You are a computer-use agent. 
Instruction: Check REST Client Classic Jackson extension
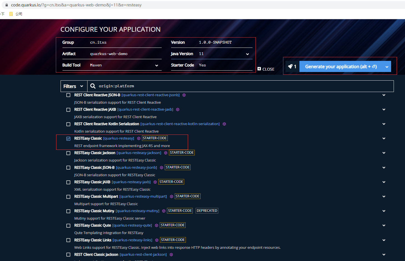[68, 255]
